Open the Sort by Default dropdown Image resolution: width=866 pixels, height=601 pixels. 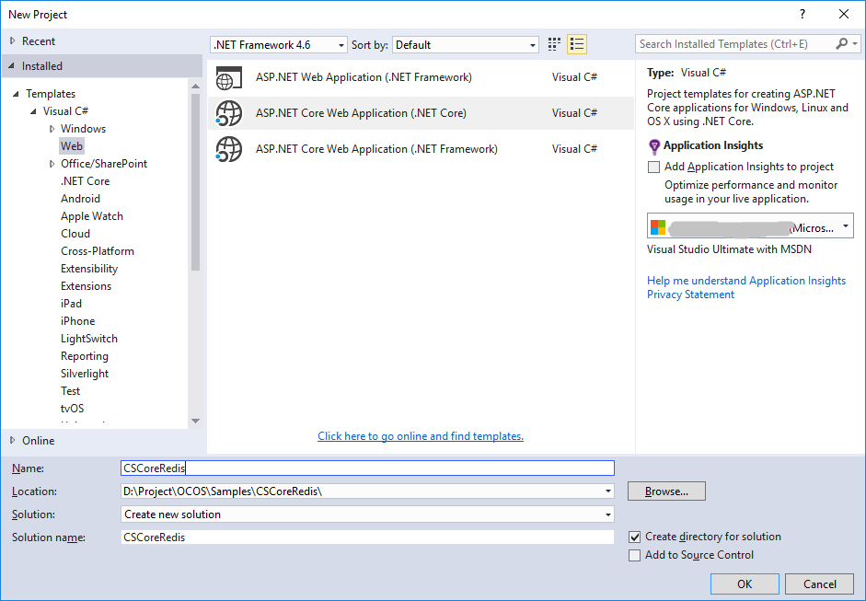466,45
